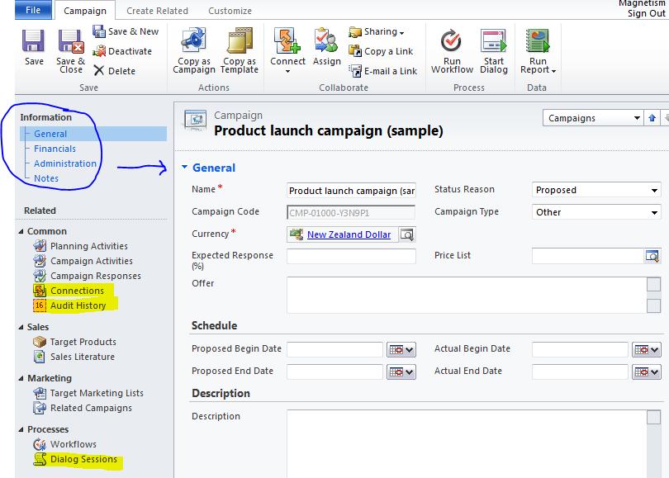Open the Status Reason dropdown
669x478 pixels.
596,190
